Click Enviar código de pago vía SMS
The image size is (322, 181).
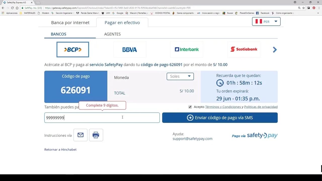pyautogui.click(x=220, y=118)
